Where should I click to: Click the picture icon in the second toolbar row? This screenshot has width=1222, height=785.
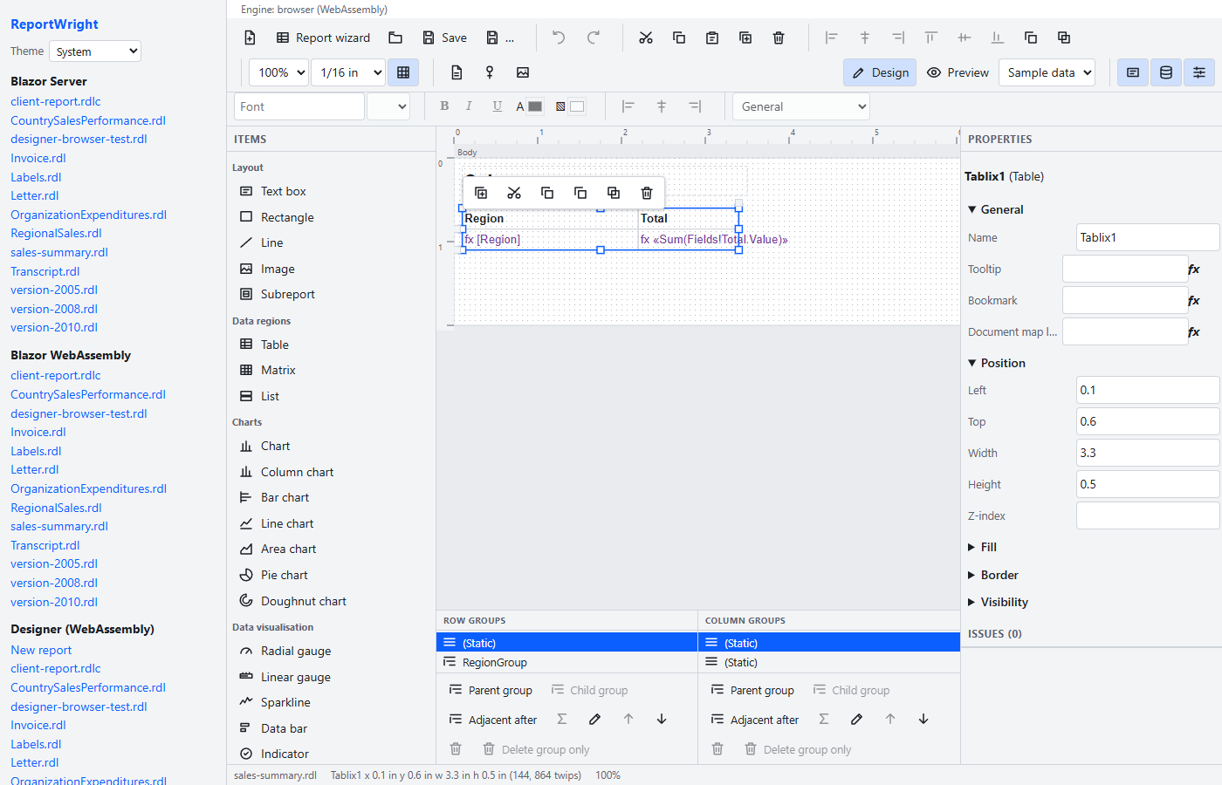click(x=523, y=72)
